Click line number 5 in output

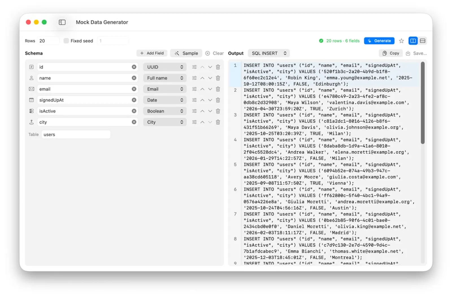coord(235,164)
